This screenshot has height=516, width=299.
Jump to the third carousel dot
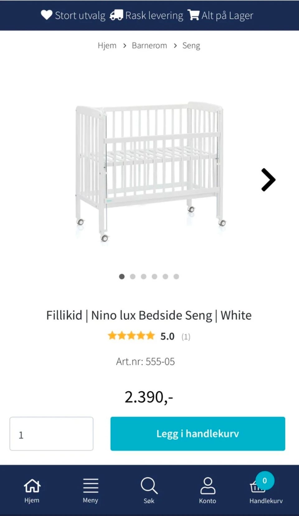tap(144, 277)
